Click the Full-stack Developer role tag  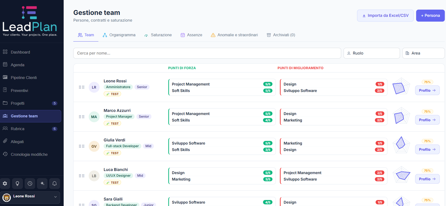click(x=122, y=146)
